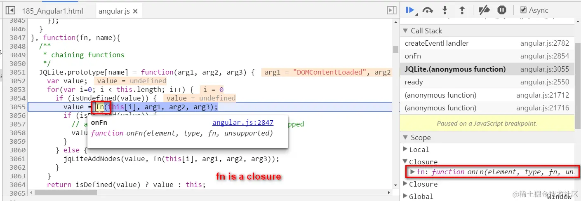The height and width of the screenshot is (201, 581).
Task: Toggle the Async checkbox
Action: [523, 10]
